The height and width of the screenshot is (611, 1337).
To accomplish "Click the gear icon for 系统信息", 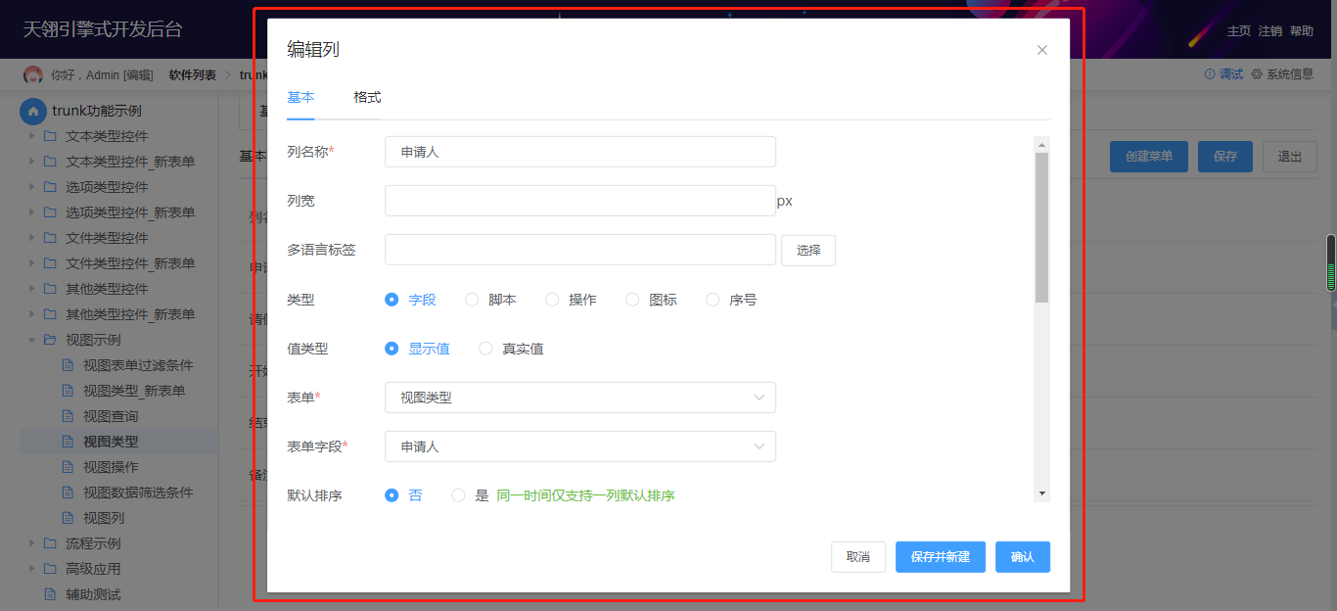I will click(1257, 74).
